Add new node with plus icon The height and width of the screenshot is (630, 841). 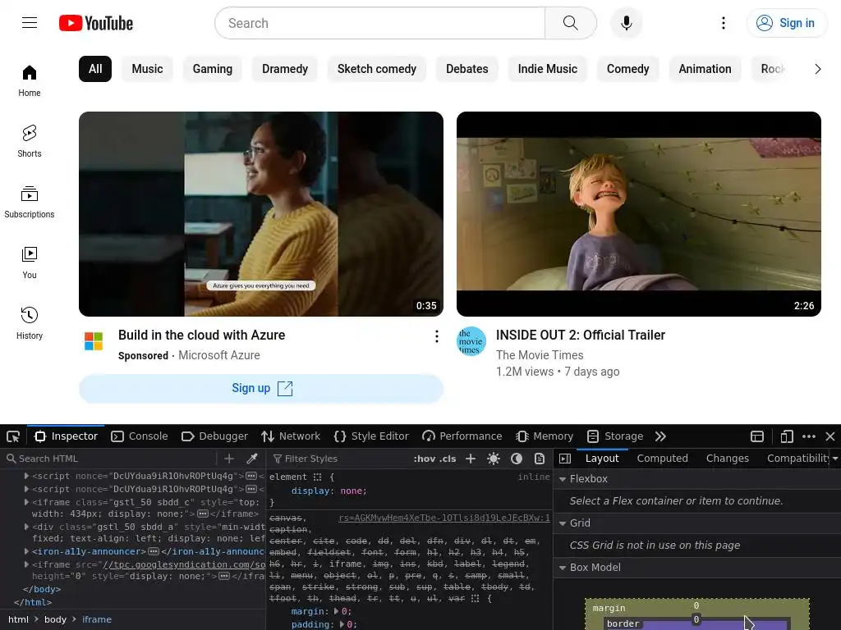[229, 459]
